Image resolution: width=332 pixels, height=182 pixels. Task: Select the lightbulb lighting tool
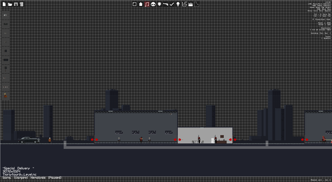(178, 4)
